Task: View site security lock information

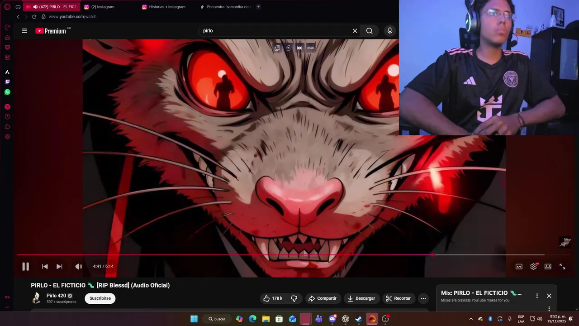Action: (43, 17)
